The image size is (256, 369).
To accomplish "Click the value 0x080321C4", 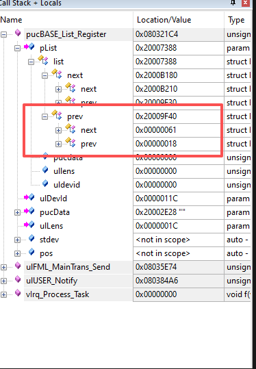I will (x=157, y=34).
